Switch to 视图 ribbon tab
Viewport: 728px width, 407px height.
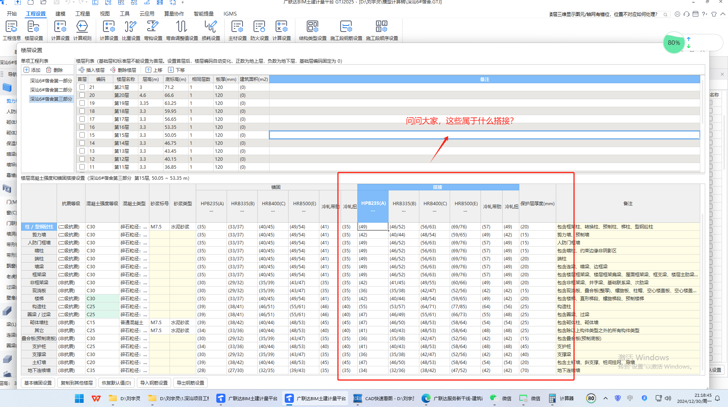tap(105, 14)
